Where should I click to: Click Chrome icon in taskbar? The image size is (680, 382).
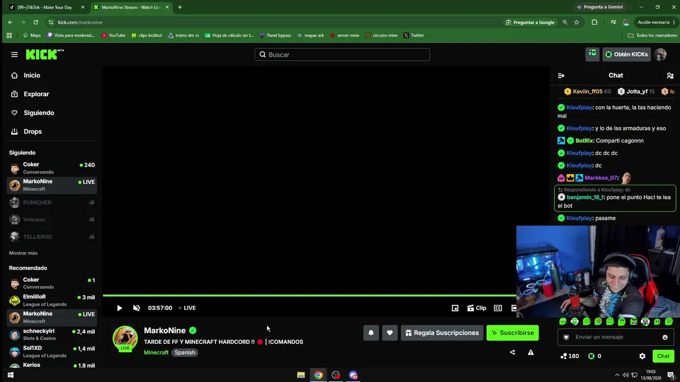(318, 375)
